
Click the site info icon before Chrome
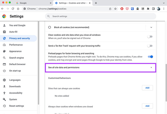pos(25,9)
